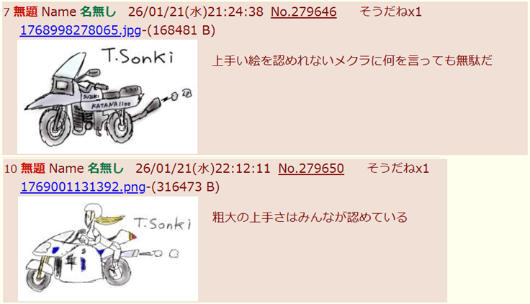Viewport: 530px width, 304px height.
Task: Upvote post 10 with そうだねx1
Action: click(397, 169)
